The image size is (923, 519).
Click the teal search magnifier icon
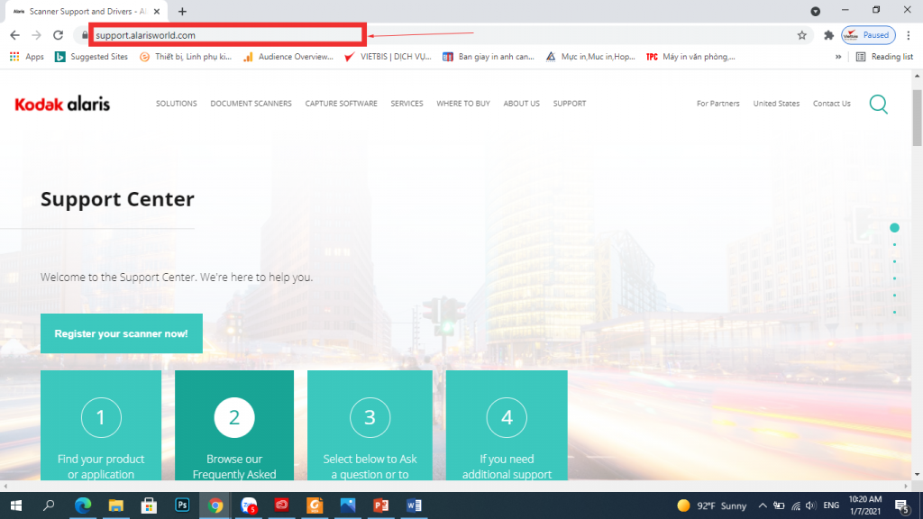[x=878, y=104]
